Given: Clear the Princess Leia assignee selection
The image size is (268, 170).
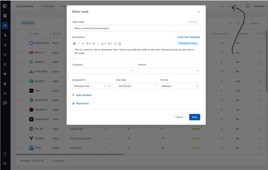Looking at the screenshot, I should pos(105,86).
